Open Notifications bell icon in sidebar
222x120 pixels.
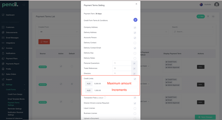click(x=3, y=53)
